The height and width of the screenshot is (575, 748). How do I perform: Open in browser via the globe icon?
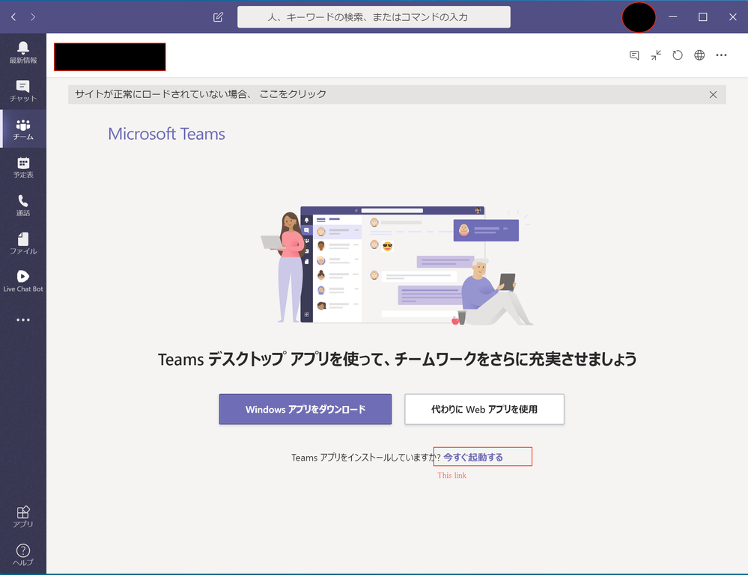[699, 55]
